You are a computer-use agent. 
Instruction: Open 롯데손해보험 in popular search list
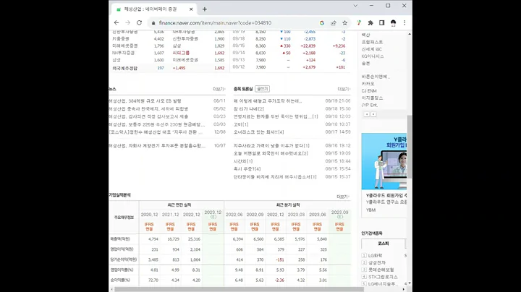pos(381,270)
